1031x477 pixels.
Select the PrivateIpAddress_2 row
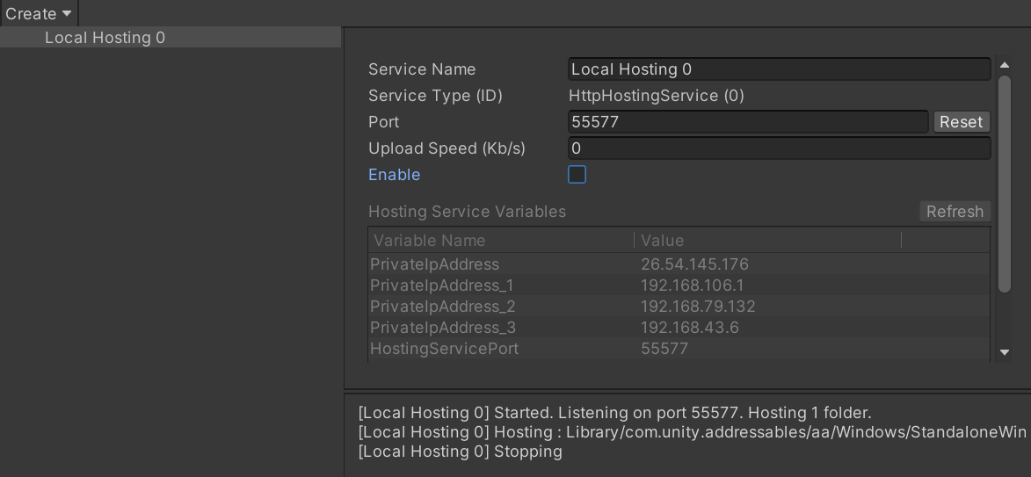pyautogui.click(x=442, y=307)
